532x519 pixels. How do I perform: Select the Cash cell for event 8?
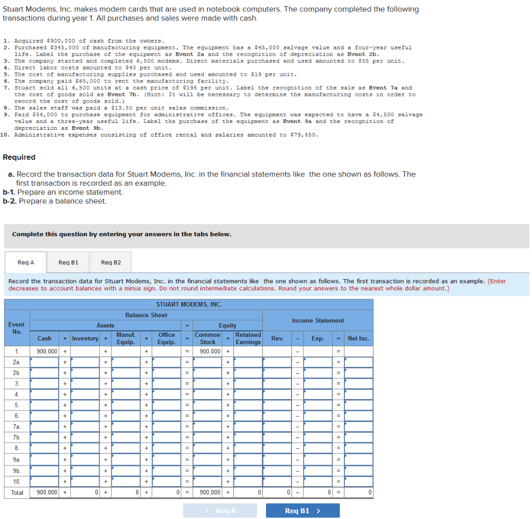point(45,448)
